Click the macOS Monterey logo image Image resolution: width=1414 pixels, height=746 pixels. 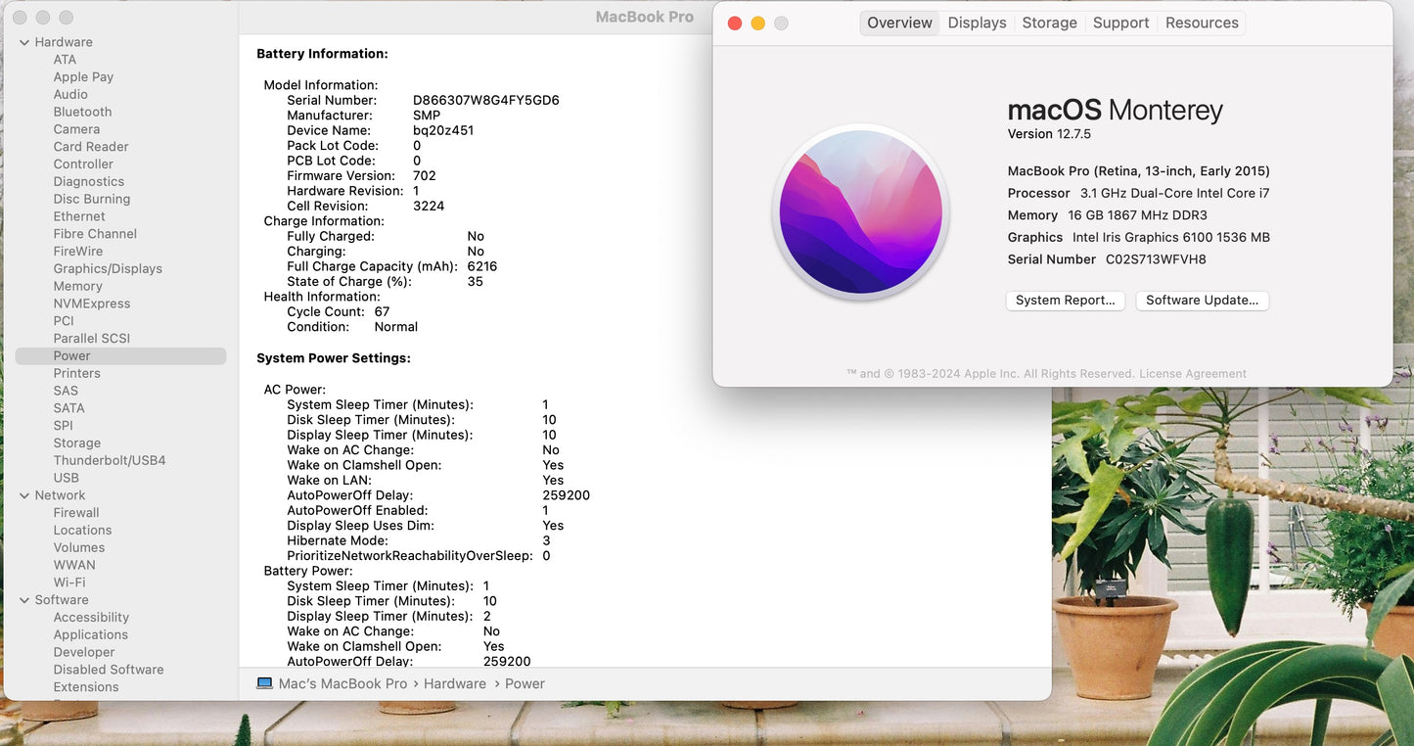tap(860, 212)
